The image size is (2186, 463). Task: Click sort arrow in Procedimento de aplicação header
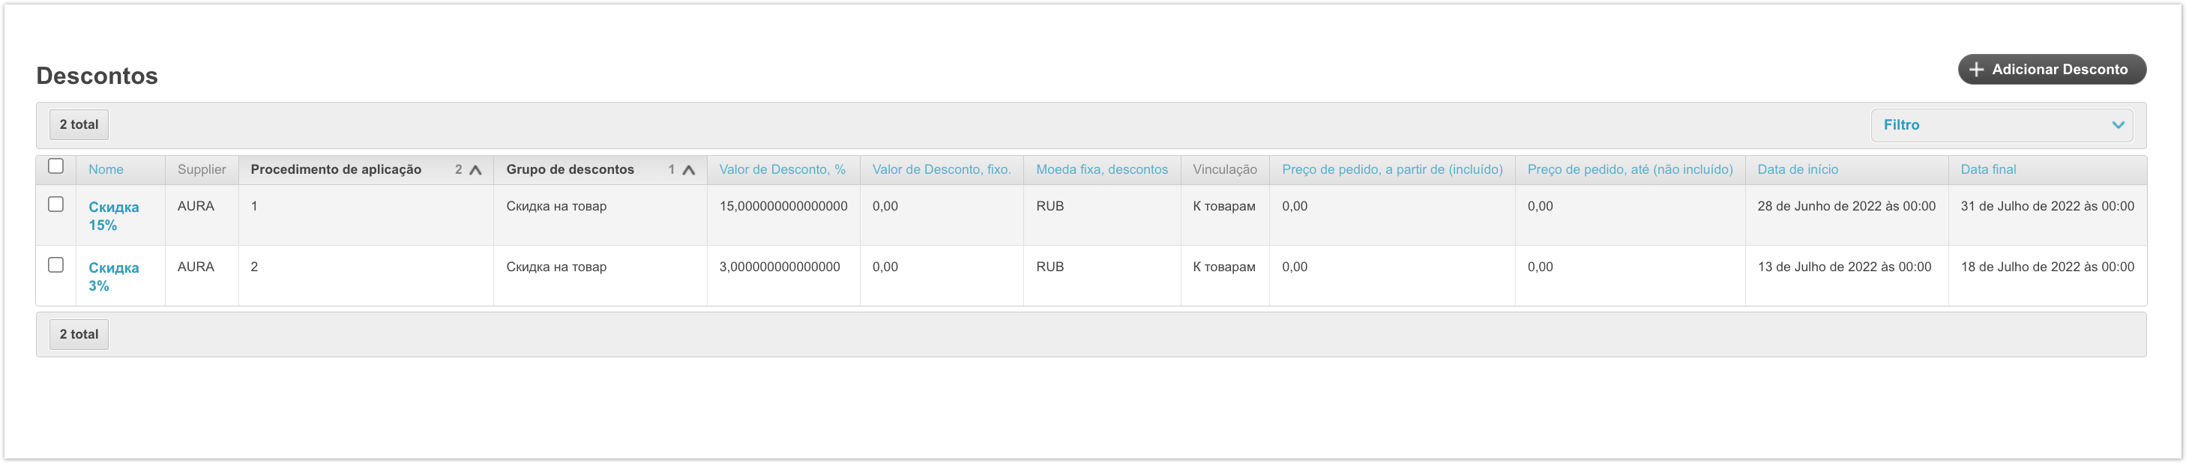[475, 169]
